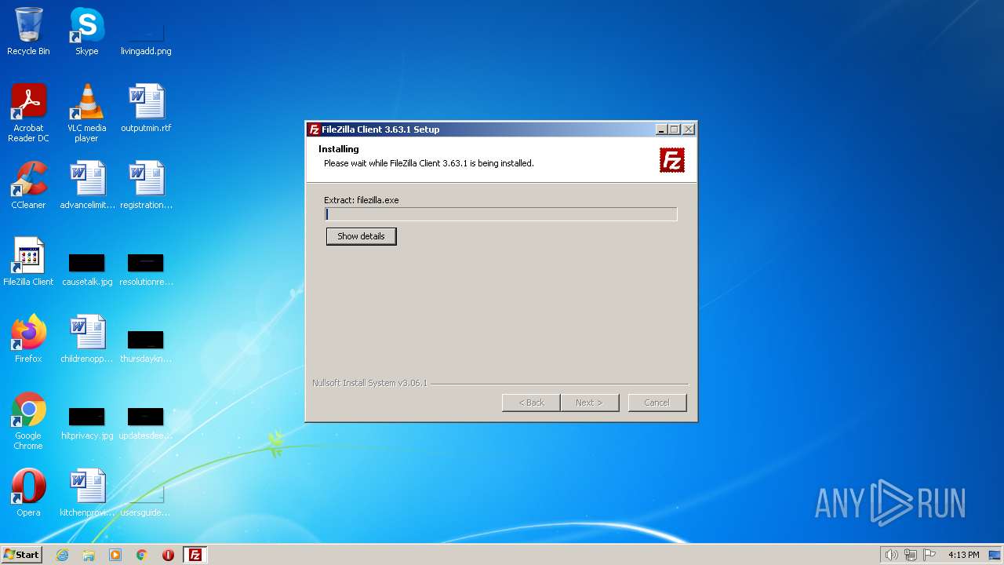1004x565 pixels.
Task: Open the Recycle Bin desktop icon
Action: (28, 31)
